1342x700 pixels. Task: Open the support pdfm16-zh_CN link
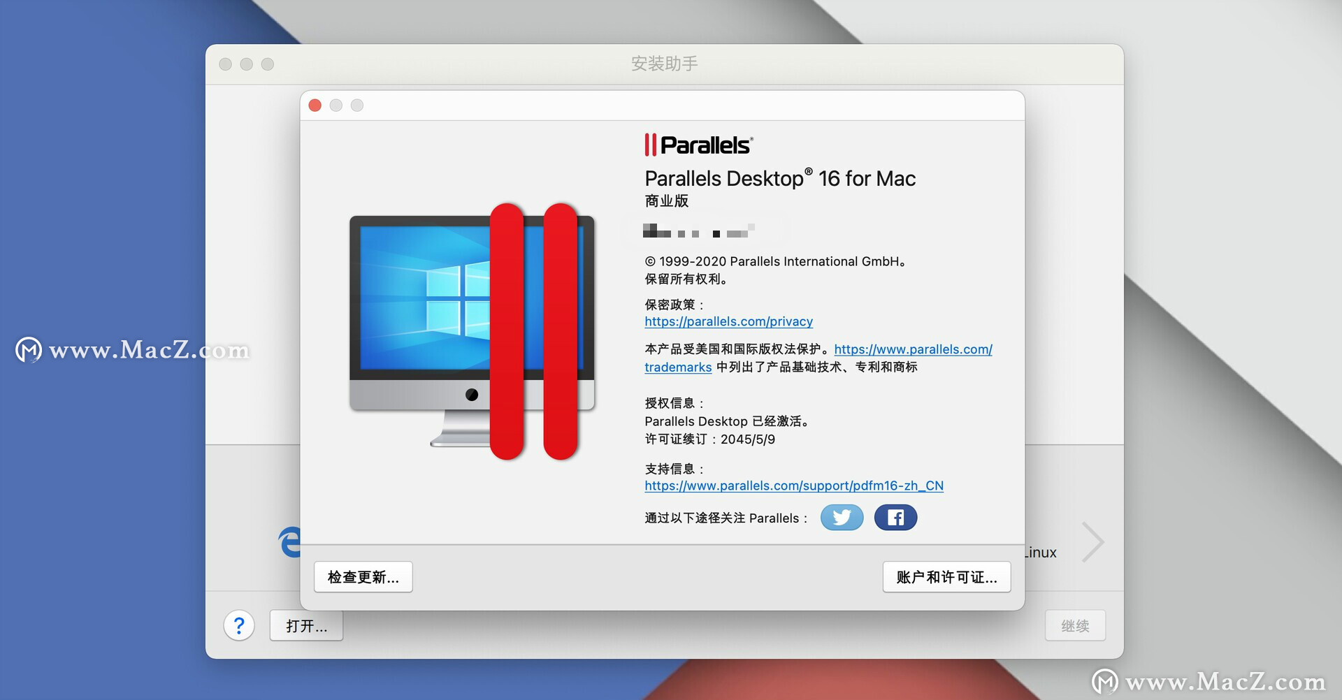tap(794, 486)
